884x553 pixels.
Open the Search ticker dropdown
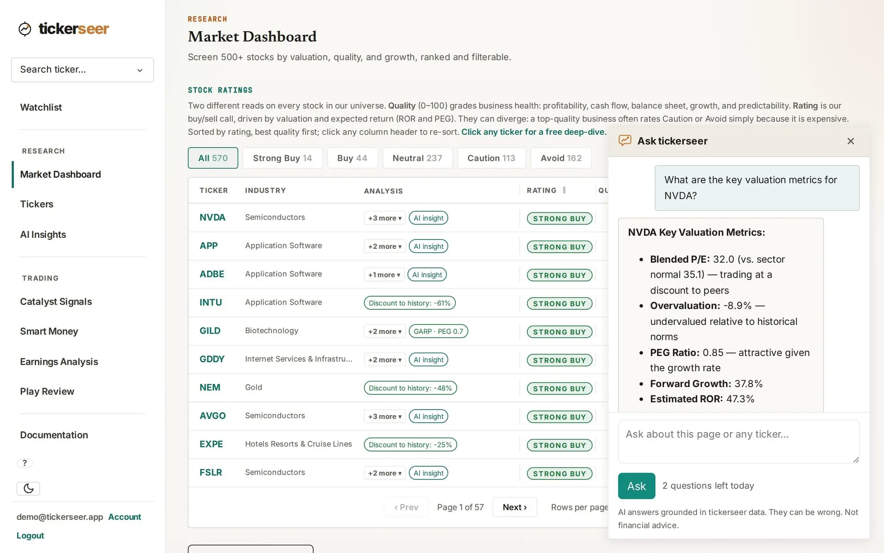tap(82, 70)
